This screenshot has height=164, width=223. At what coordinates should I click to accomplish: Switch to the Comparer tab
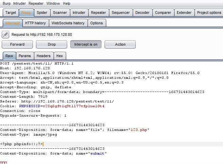pyautogui.click(x=163, y=13)
